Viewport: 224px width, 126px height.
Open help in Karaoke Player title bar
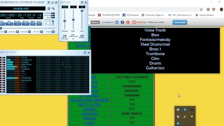pyautogui.click(x=49, y=2)
